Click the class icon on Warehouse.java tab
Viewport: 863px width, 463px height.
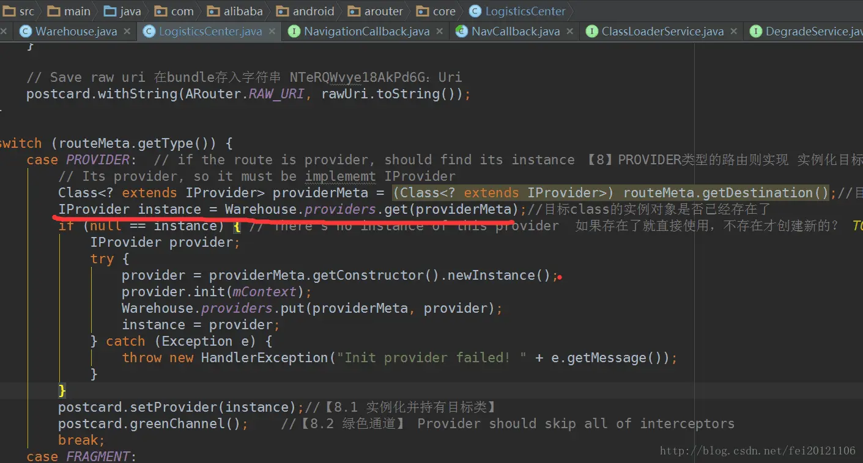click(26, 31)
